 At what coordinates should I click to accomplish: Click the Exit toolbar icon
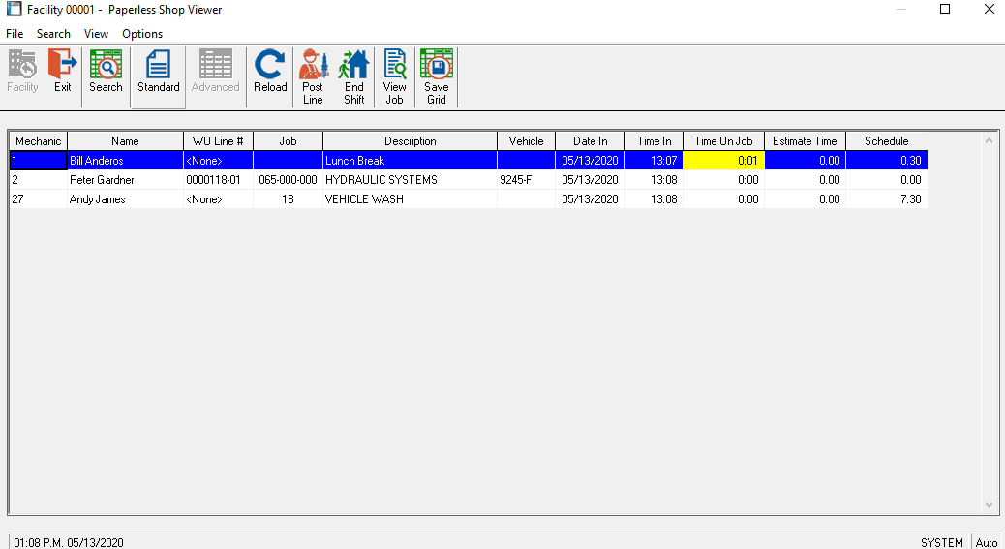click(x=63, y=75)
